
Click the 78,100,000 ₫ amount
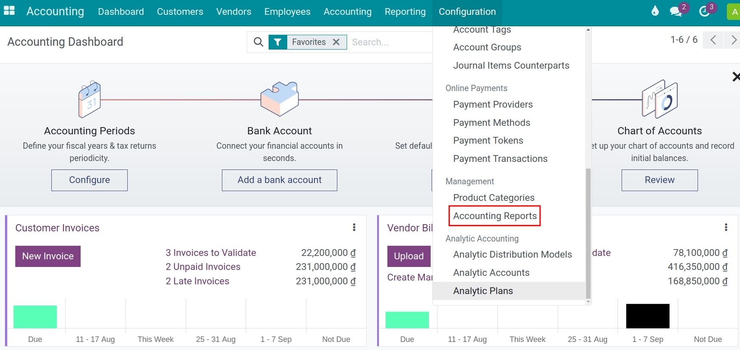pos(701,253)
